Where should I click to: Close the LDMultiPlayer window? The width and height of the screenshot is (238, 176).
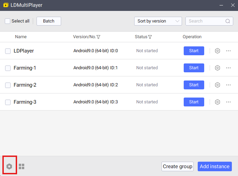coord(233,5)
